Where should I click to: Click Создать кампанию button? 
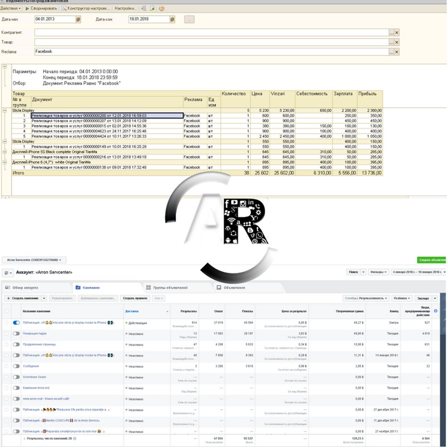point(23,298)
